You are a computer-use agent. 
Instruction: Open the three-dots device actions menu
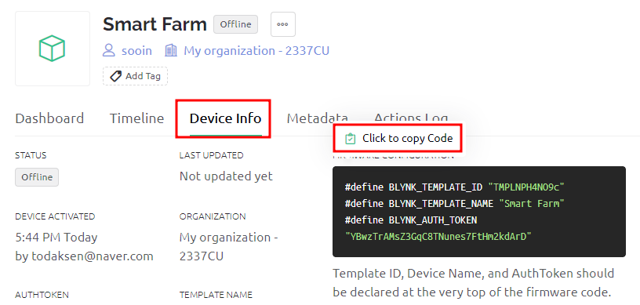coord(283,24)
